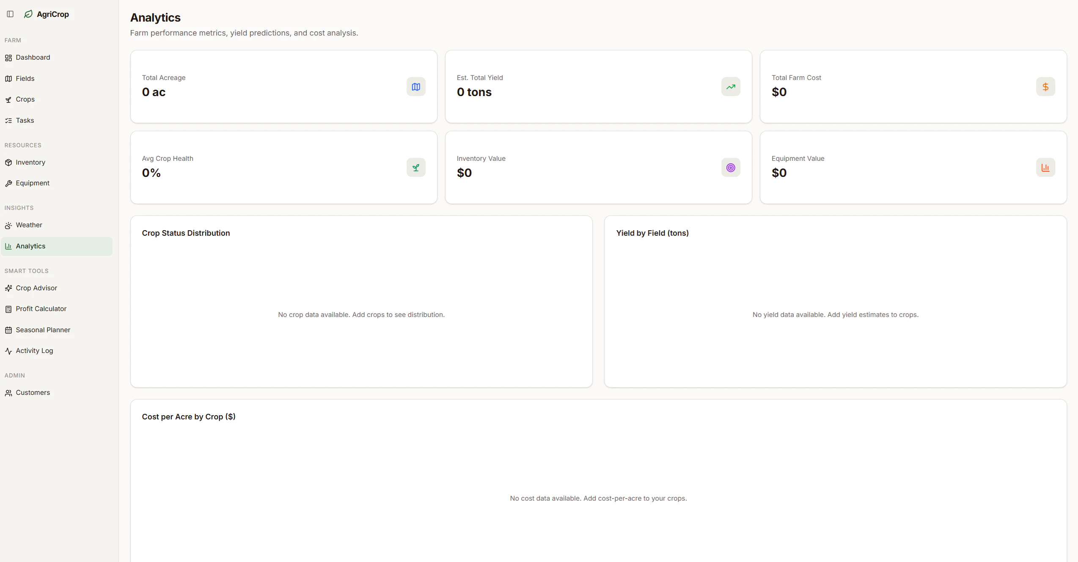The width and height of the screenshot is (1078, 562).
Task: Click the bar chart icon on Equipment Value
Action: click(1045, 168)
